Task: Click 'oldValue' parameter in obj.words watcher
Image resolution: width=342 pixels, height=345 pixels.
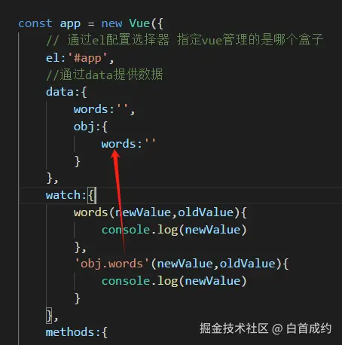Action: 248,264
